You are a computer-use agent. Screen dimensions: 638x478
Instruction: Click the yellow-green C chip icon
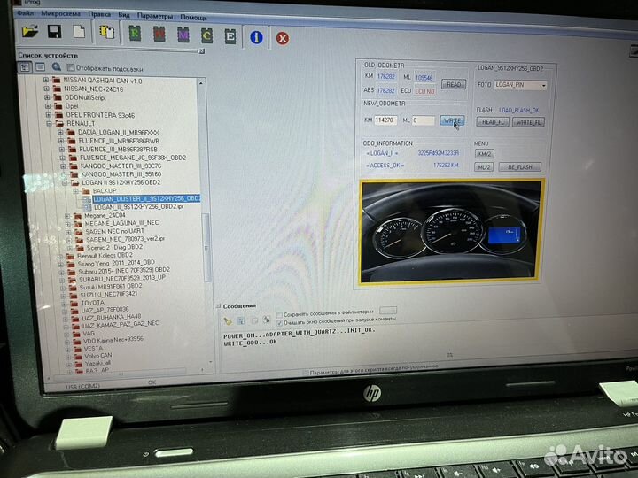coord(206,36)
